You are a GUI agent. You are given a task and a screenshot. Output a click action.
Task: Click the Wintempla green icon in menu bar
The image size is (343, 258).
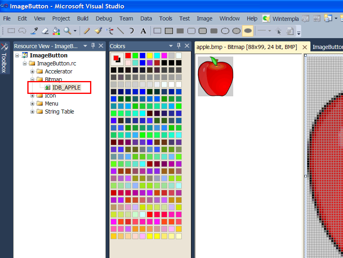click(x=266, y=18)
